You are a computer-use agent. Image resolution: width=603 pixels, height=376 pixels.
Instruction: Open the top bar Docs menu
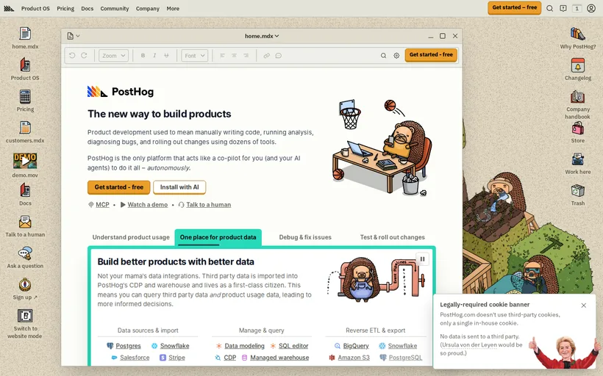pos(88,9)
